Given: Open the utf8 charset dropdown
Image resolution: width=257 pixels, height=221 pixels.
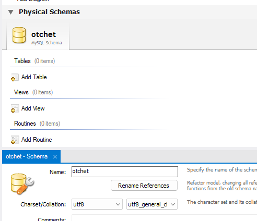Looking at the screenshot, I should (97, 204).
